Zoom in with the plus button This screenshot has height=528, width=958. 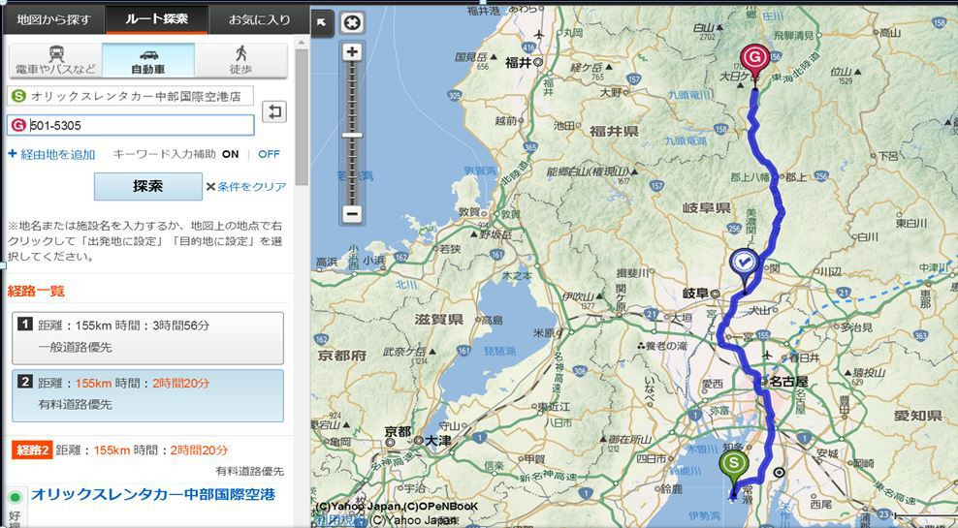click(352, 52)
